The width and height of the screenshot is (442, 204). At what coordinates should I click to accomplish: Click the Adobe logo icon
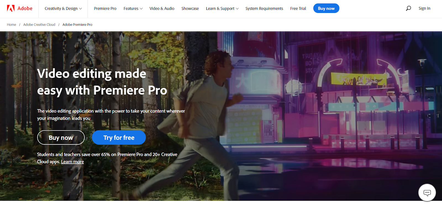11,8
